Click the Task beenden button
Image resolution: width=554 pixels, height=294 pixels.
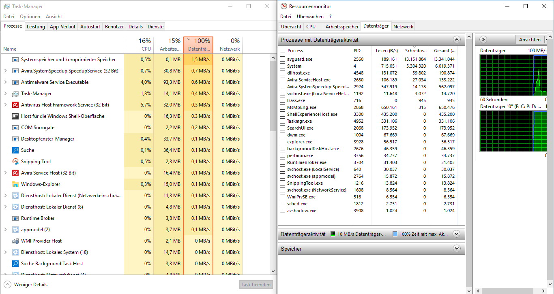pos(256,285)
